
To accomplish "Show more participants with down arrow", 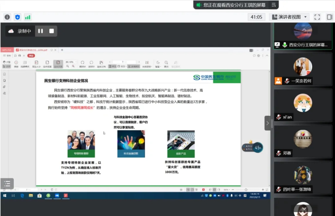I will click(304, 209).
